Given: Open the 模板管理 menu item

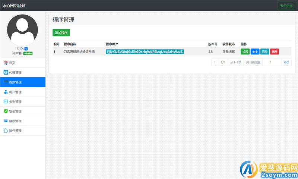Looking at the screenshot, I should pyautogui.click(x=23, y=121).
